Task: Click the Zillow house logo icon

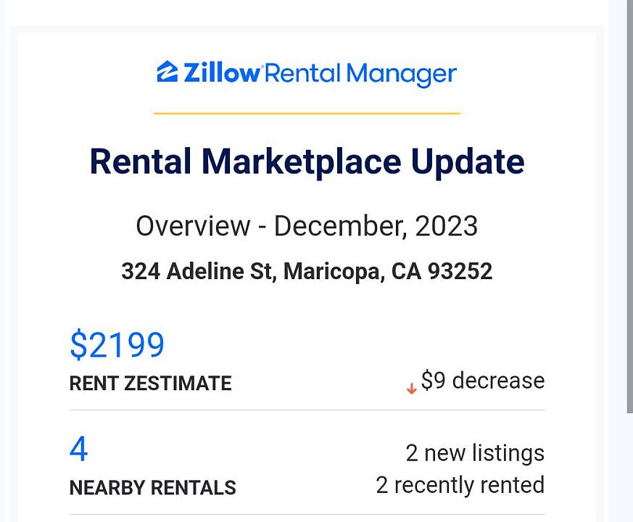Action: [x=167, y=72]
